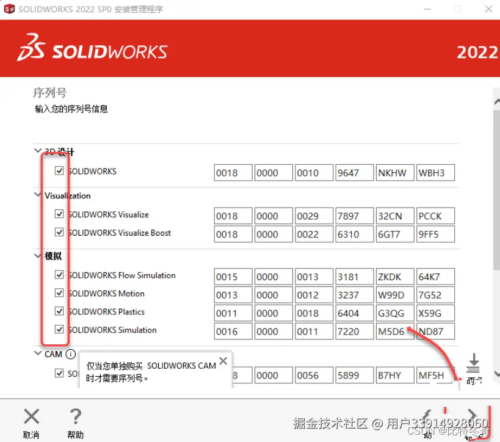The image size is (500, 442).
Task: Click Visualize serial field containing PCCK
Action: click(x=435, y=216)
